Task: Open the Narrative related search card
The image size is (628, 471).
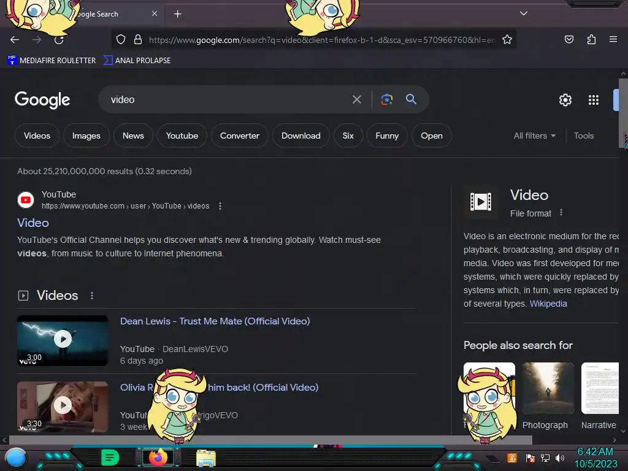Action: click(x=600, y=397)
